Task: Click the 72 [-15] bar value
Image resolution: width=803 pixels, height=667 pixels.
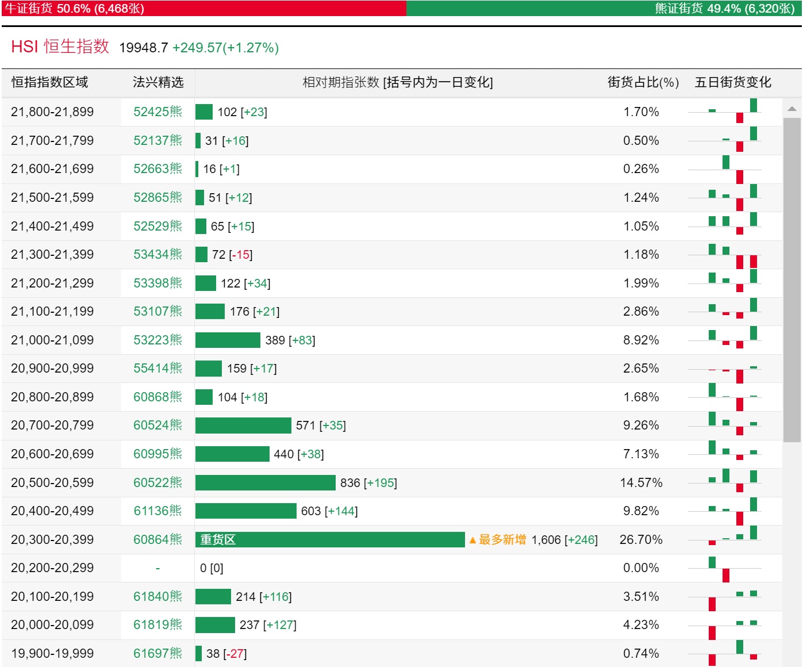Action: click(232, 254)
